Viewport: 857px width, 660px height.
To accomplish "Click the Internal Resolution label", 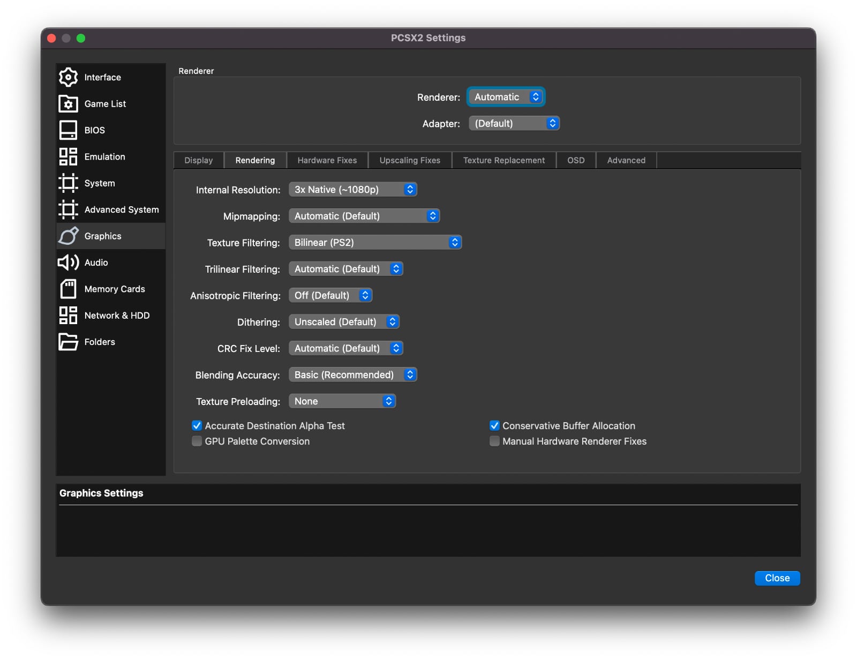I will pos(238,190).
